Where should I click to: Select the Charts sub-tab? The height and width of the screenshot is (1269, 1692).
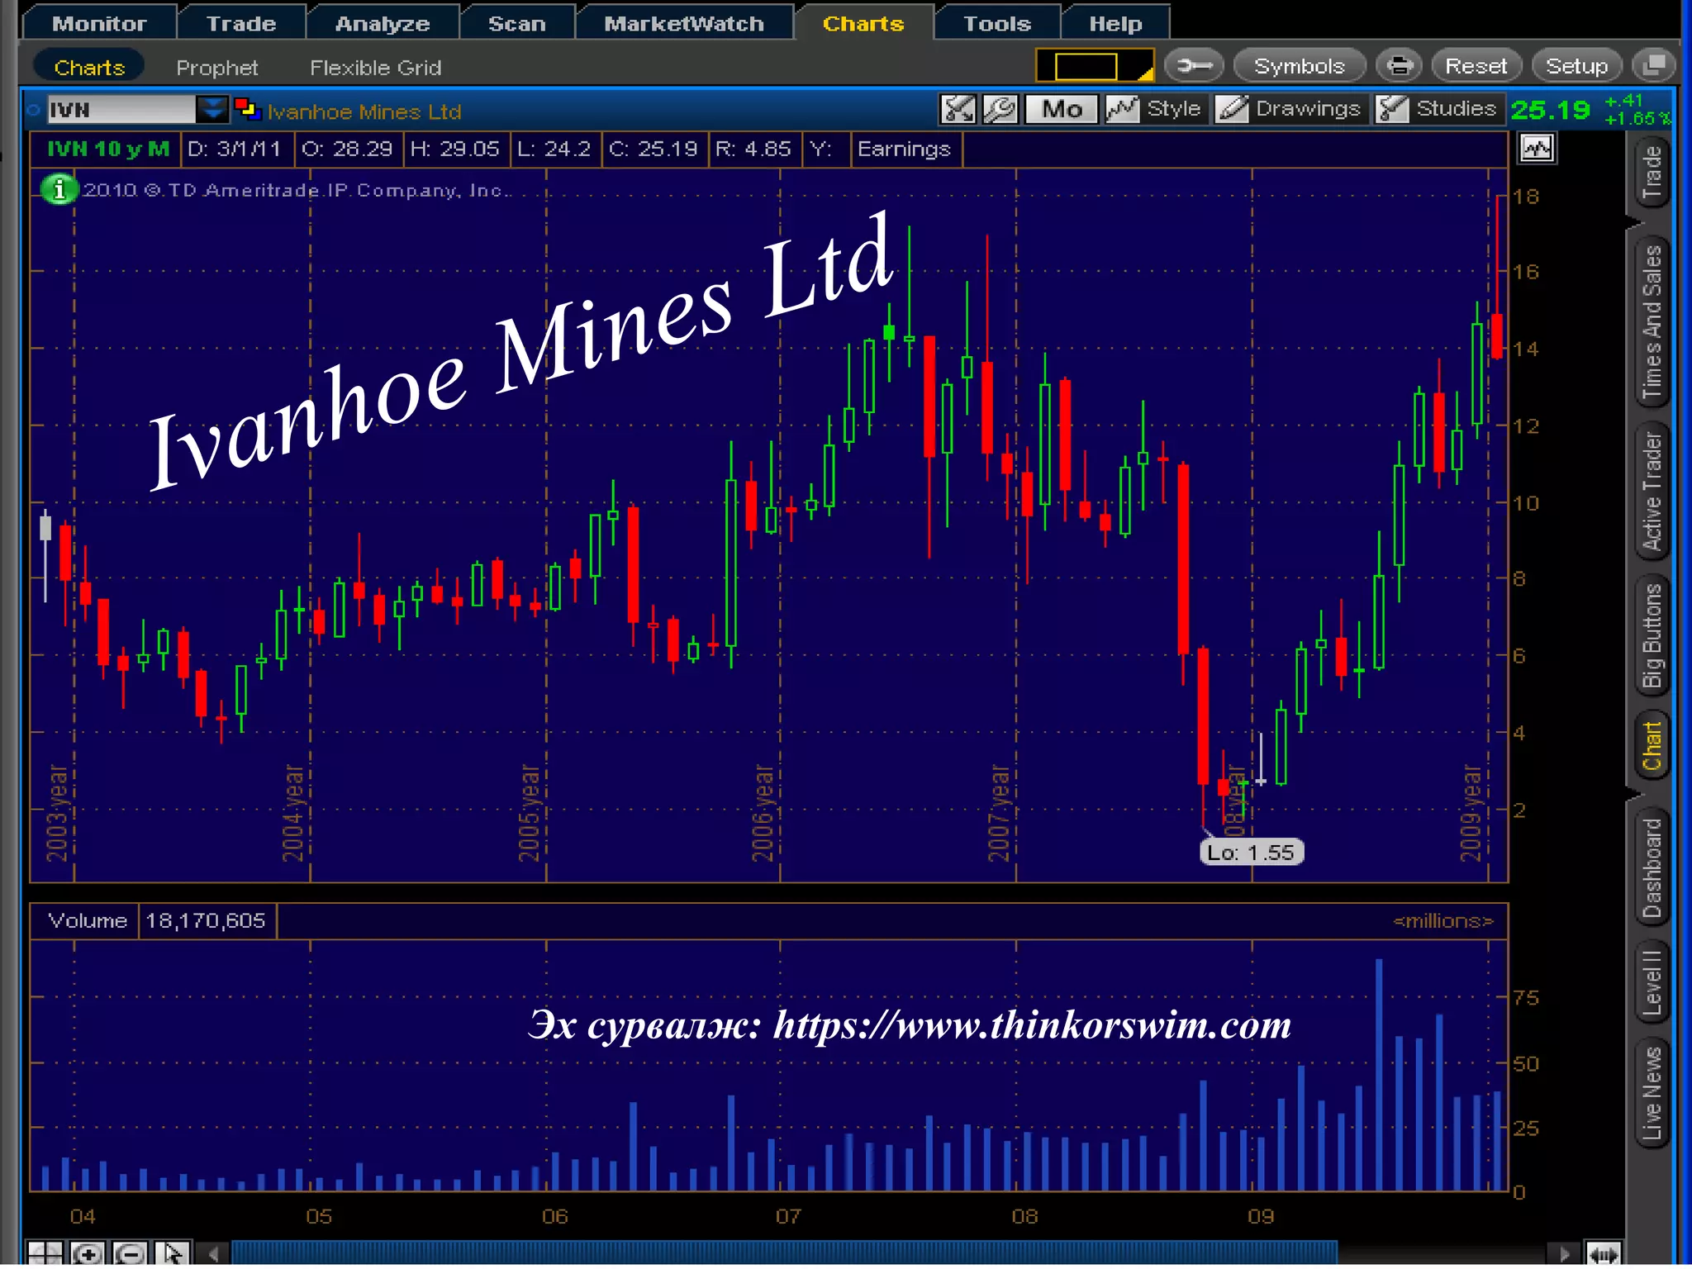[89, 67]
